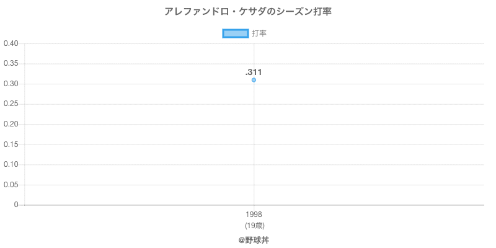Click the 1998 data point marker
Image resolution: width=496 pixels, height=248 pixels.
(254, 80)
